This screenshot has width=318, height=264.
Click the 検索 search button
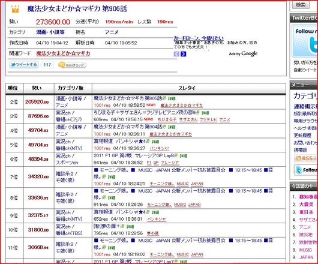(x=301, y=5)
